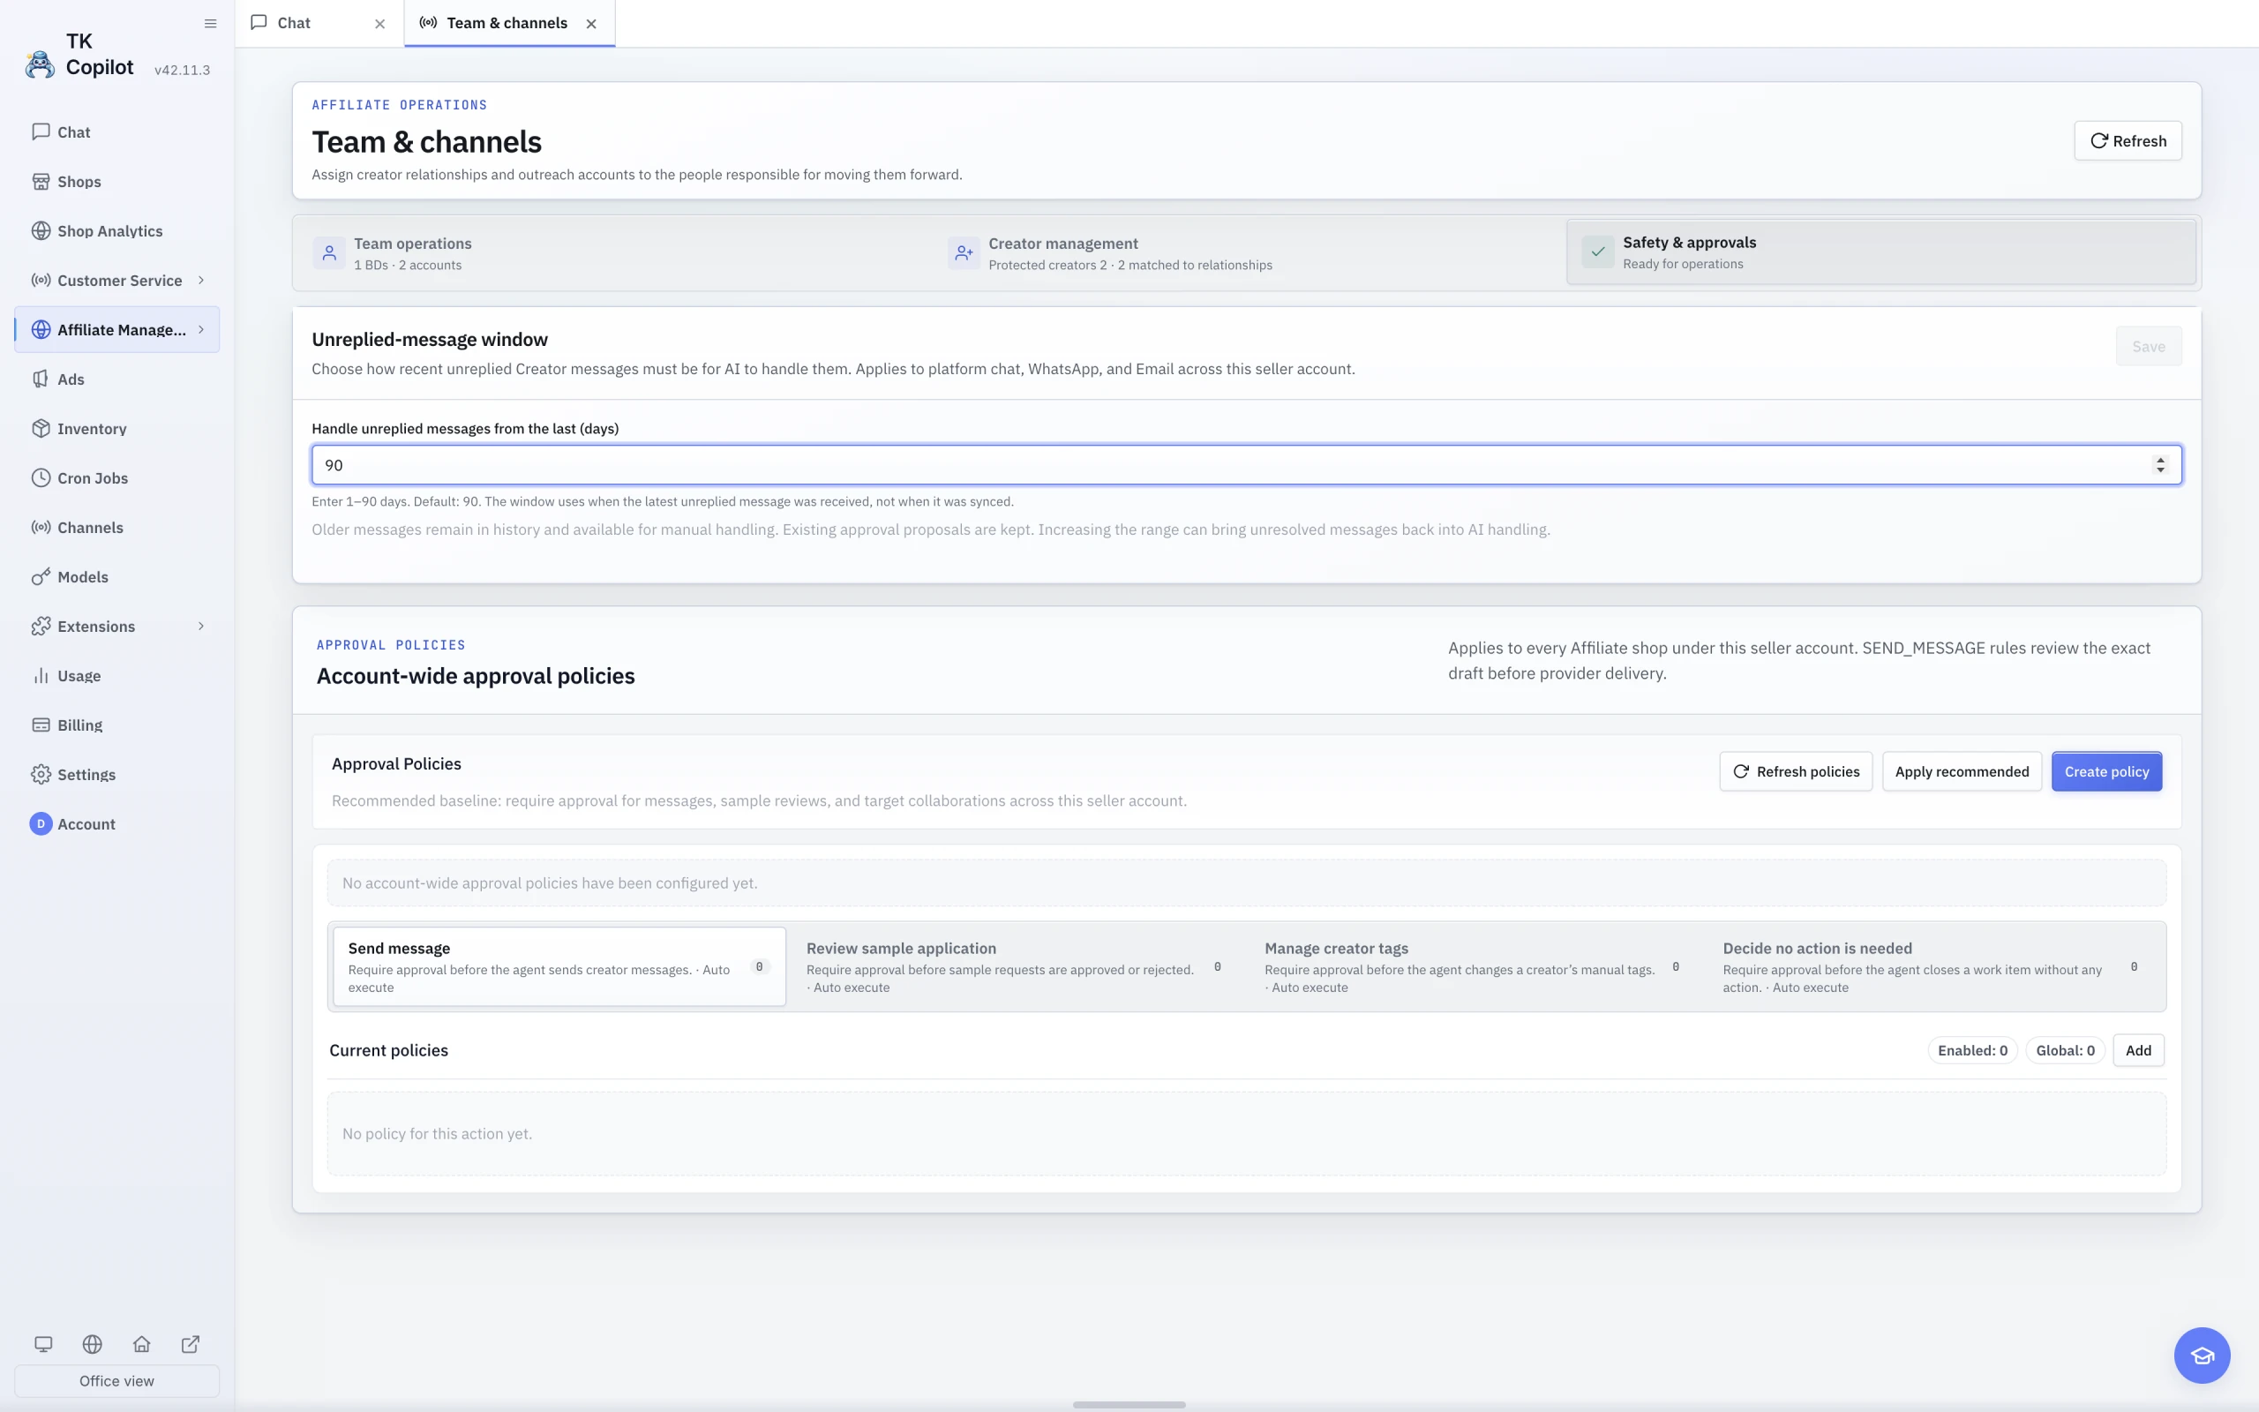The width and height of the screenshot is (2259, 1412).
Task: Click the home icon in sidebar footer
Action: coord(142,1344)
